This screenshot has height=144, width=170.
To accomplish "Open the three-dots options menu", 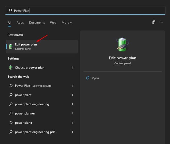I will pos(161,22).
